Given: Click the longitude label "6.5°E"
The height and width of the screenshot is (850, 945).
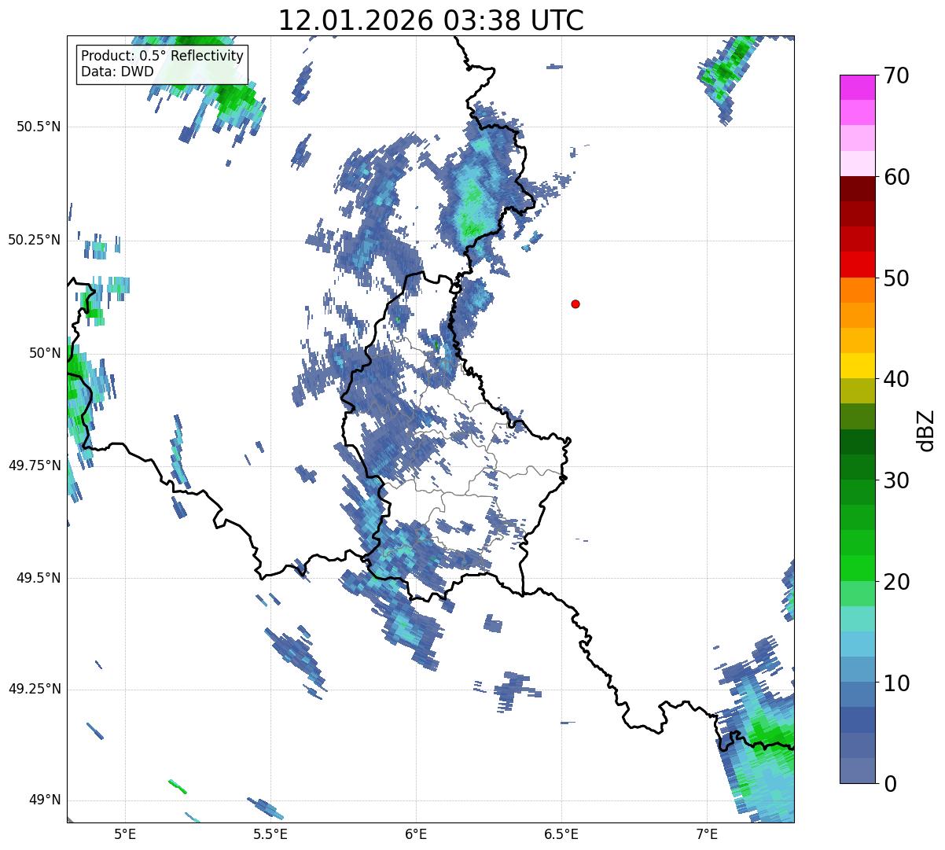Looking at the screenshot, I should point(561,834).
